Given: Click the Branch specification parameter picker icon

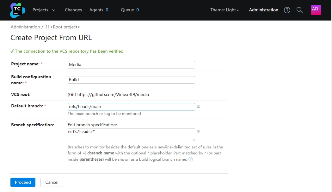Looking at the screenshot, I should (199, 131).
